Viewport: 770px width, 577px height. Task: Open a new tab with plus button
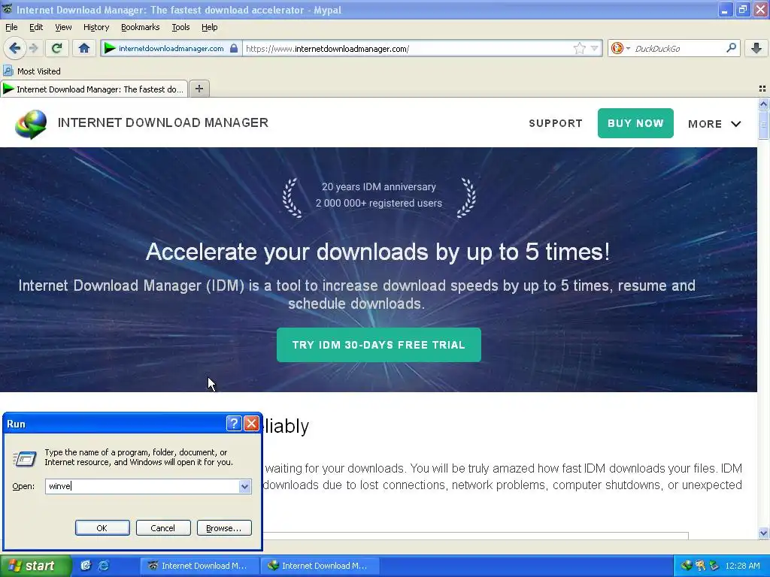click(x=199, y=89)
